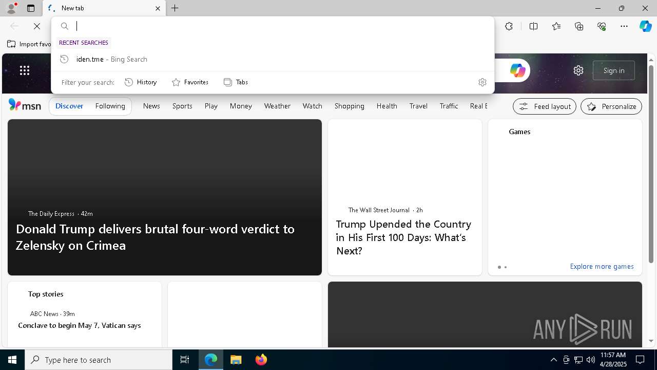The width and height of the screenshot is (657, 370).
Task: Close the New tab tab
Action: pyautogui.click(x=158, y=8)
